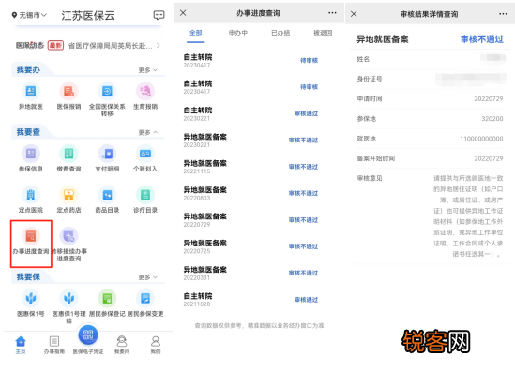515x371 pixels.
Task: Close the 办事进度查询 page
Action: [183, 13]
